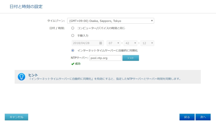Screen dimensions: 216x124
Task: Click the NTP server input field
Action: tap(105, 58)
